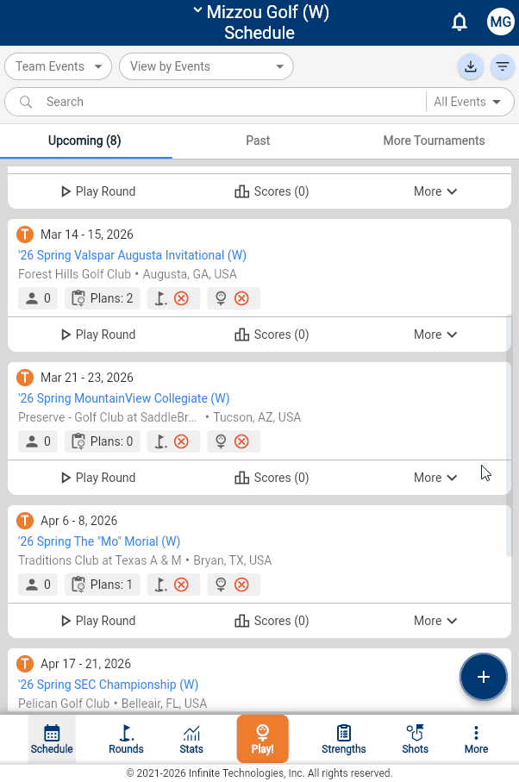Open the Team Events dropdown

59,66
